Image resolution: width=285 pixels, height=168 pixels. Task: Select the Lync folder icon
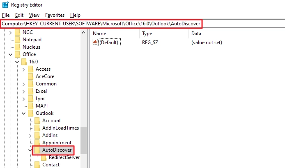click(30, 99)
